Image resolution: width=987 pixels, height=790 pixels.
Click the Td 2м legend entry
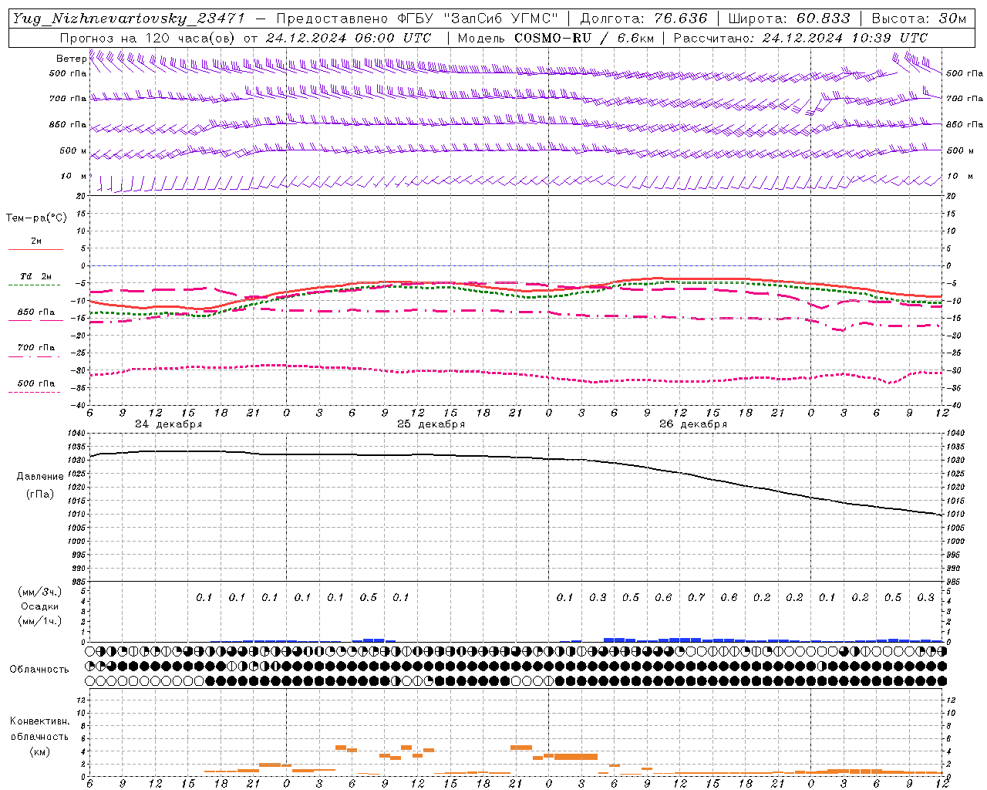coord(36,276)
